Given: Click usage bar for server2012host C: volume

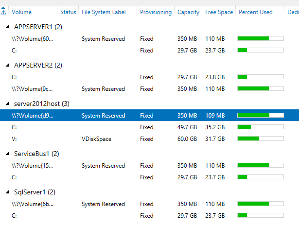Looking at the screenshot, I should coord(261,127).
